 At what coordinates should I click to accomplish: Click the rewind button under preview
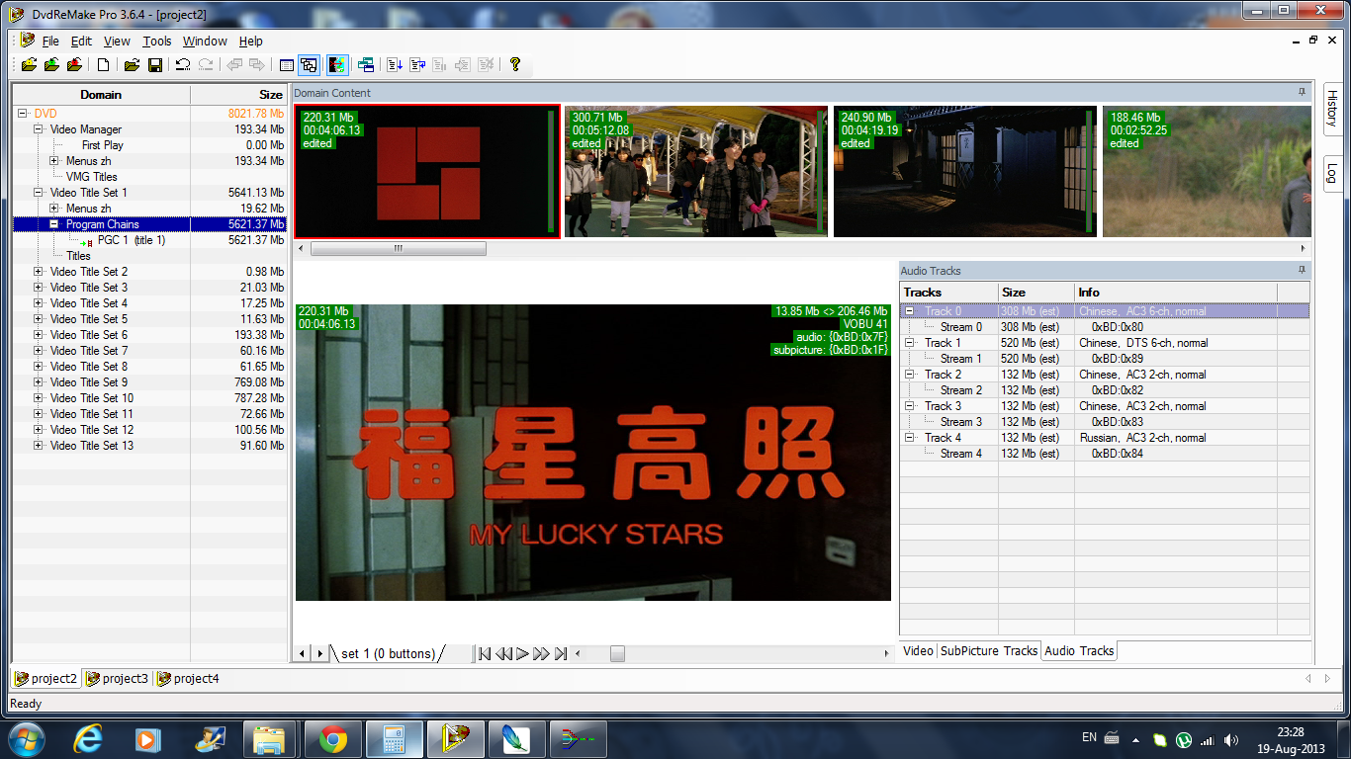pos(503,653)
